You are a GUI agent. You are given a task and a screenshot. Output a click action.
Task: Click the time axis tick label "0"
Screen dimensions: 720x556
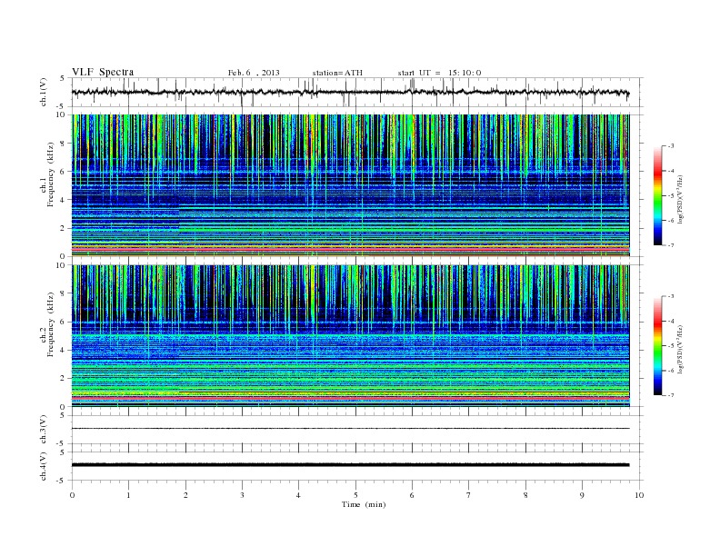72,495
